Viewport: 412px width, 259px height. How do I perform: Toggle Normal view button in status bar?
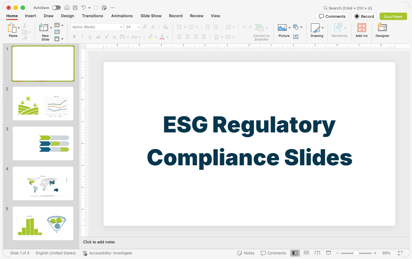[295, 253]
